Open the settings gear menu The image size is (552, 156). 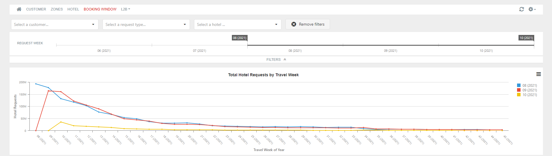click(532, 9)
